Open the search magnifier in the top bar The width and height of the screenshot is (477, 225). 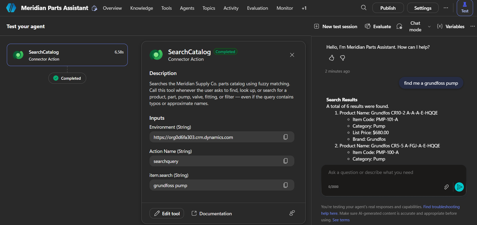(364, 8)
